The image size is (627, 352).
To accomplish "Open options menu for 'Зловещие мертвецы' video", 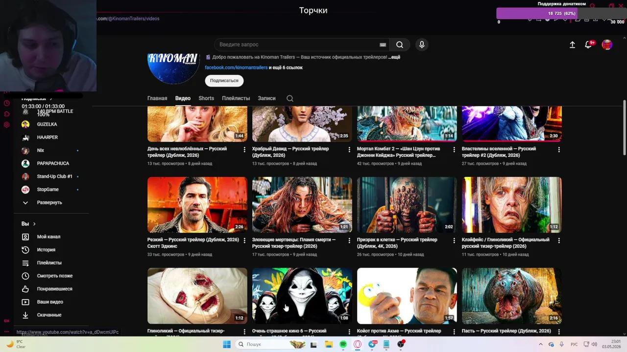I will [x=349, y=241].
